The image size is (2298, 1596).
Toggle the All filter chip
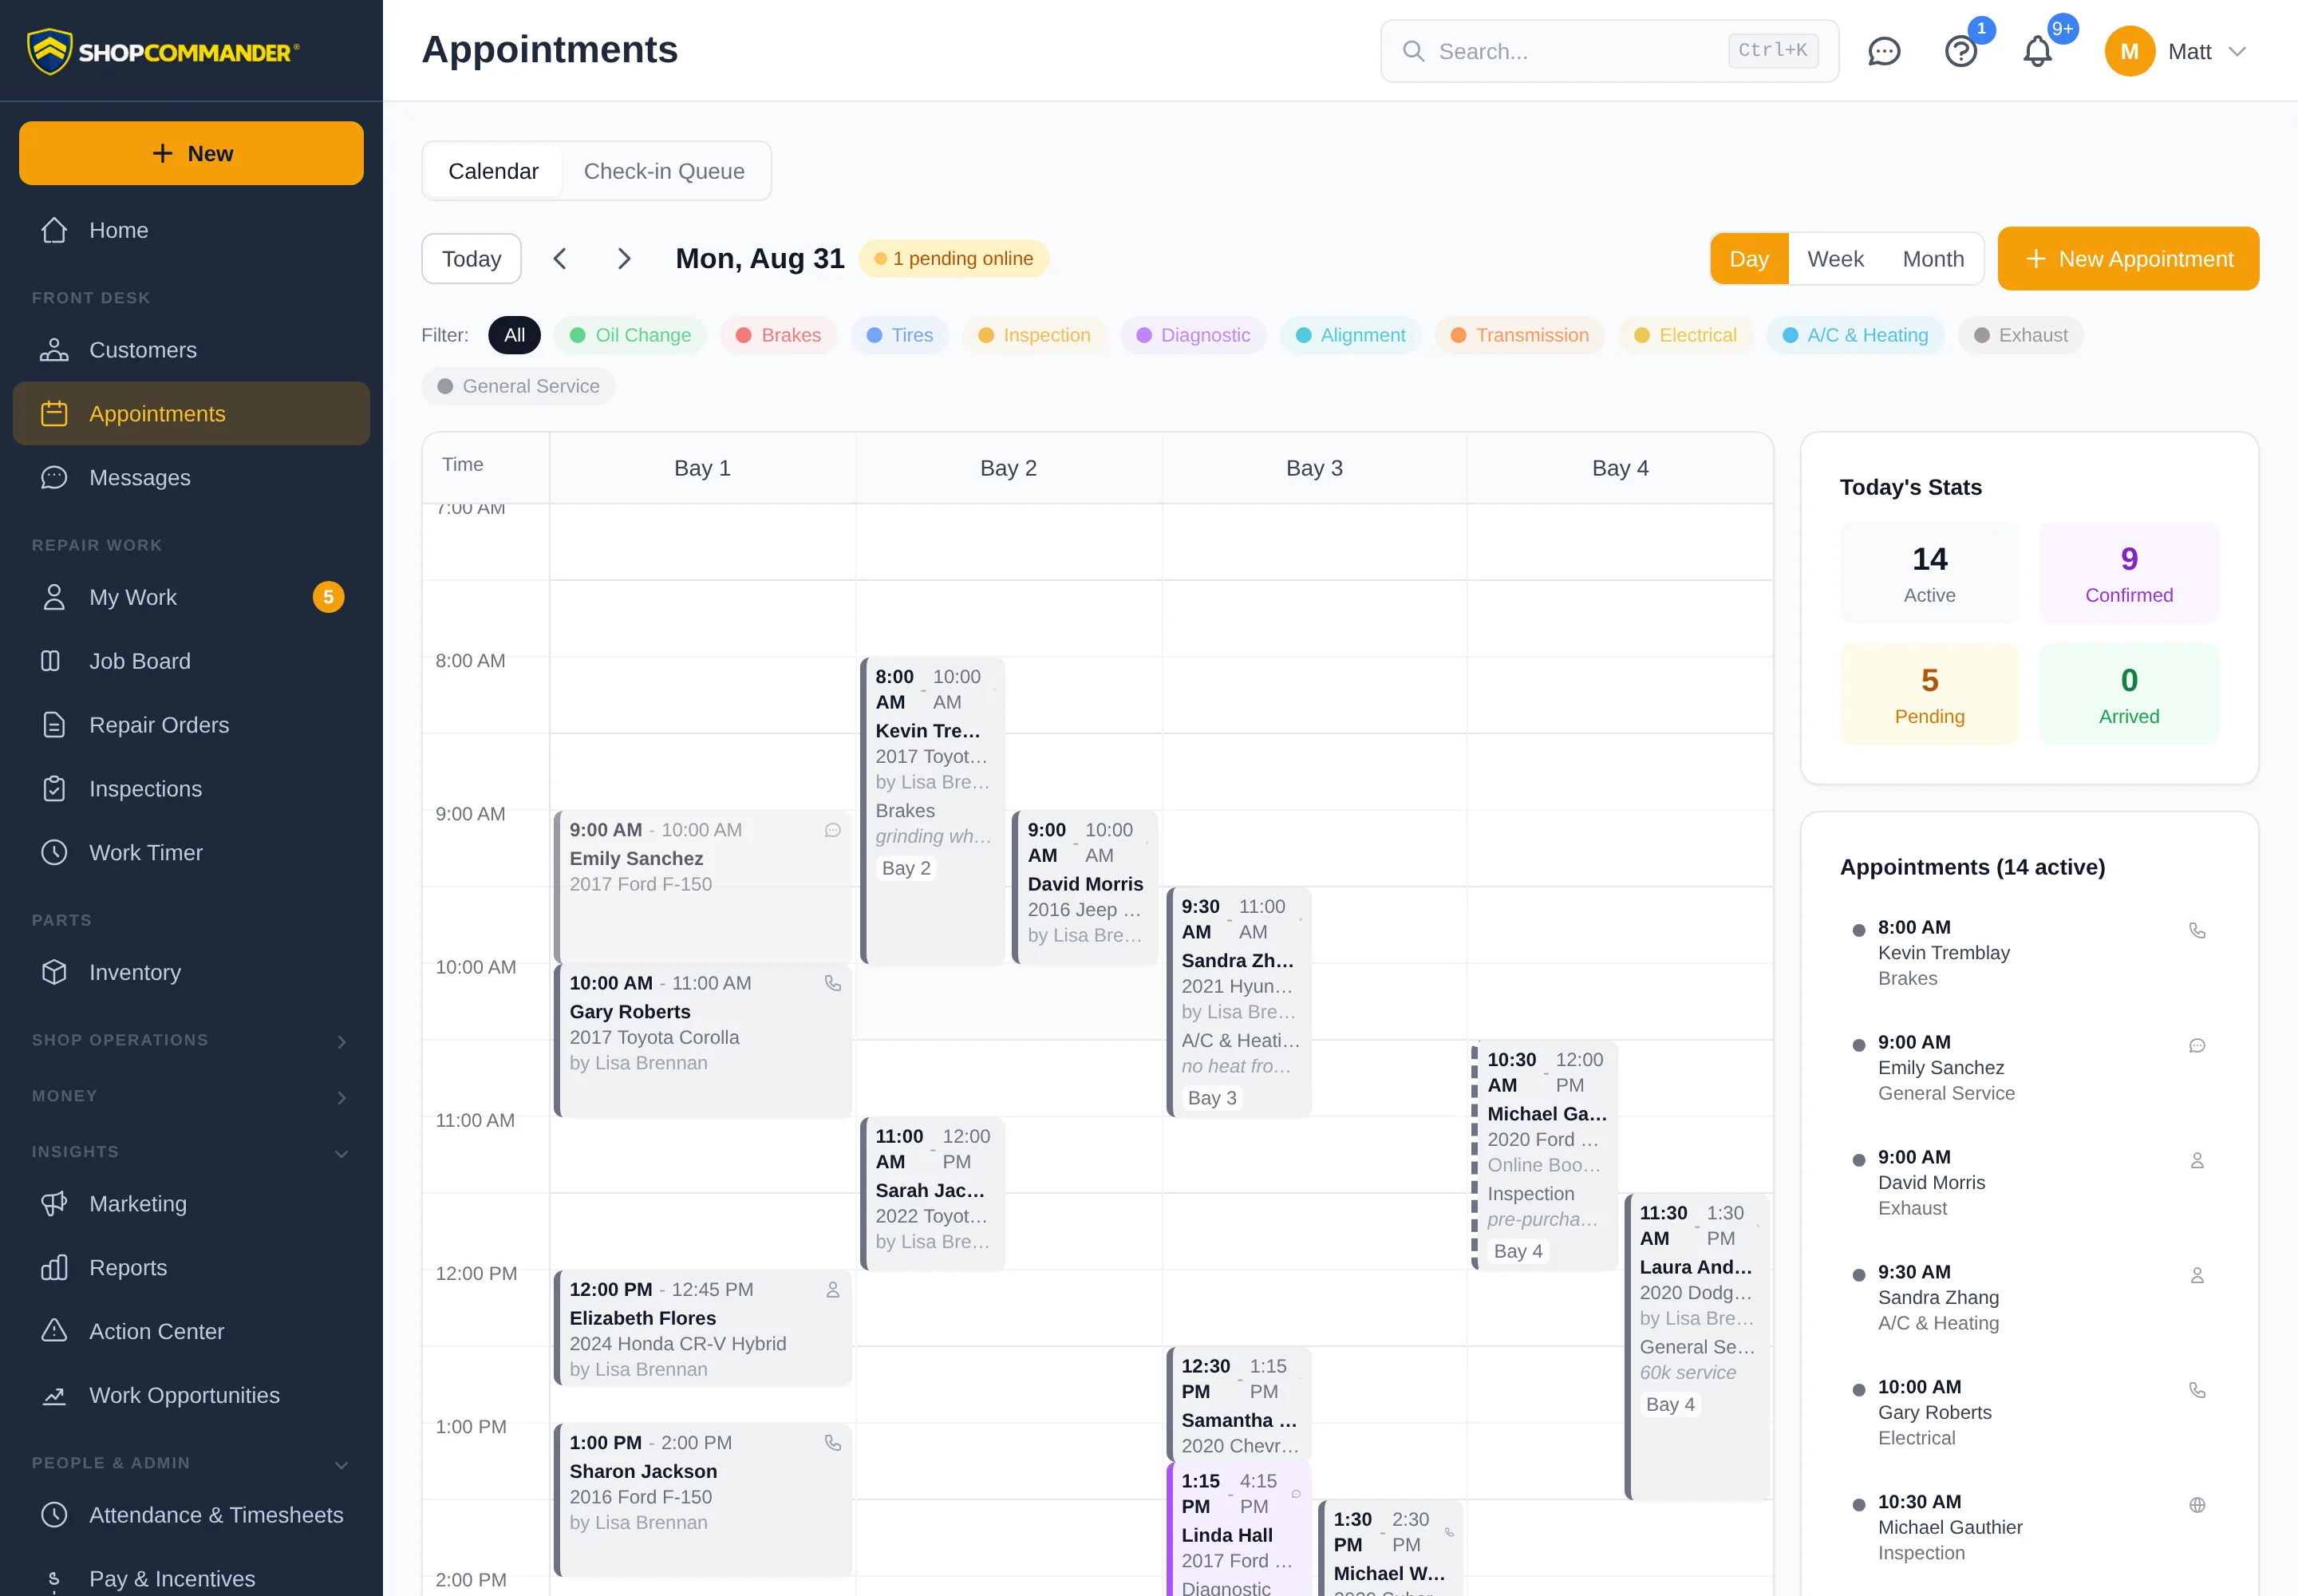514,335
